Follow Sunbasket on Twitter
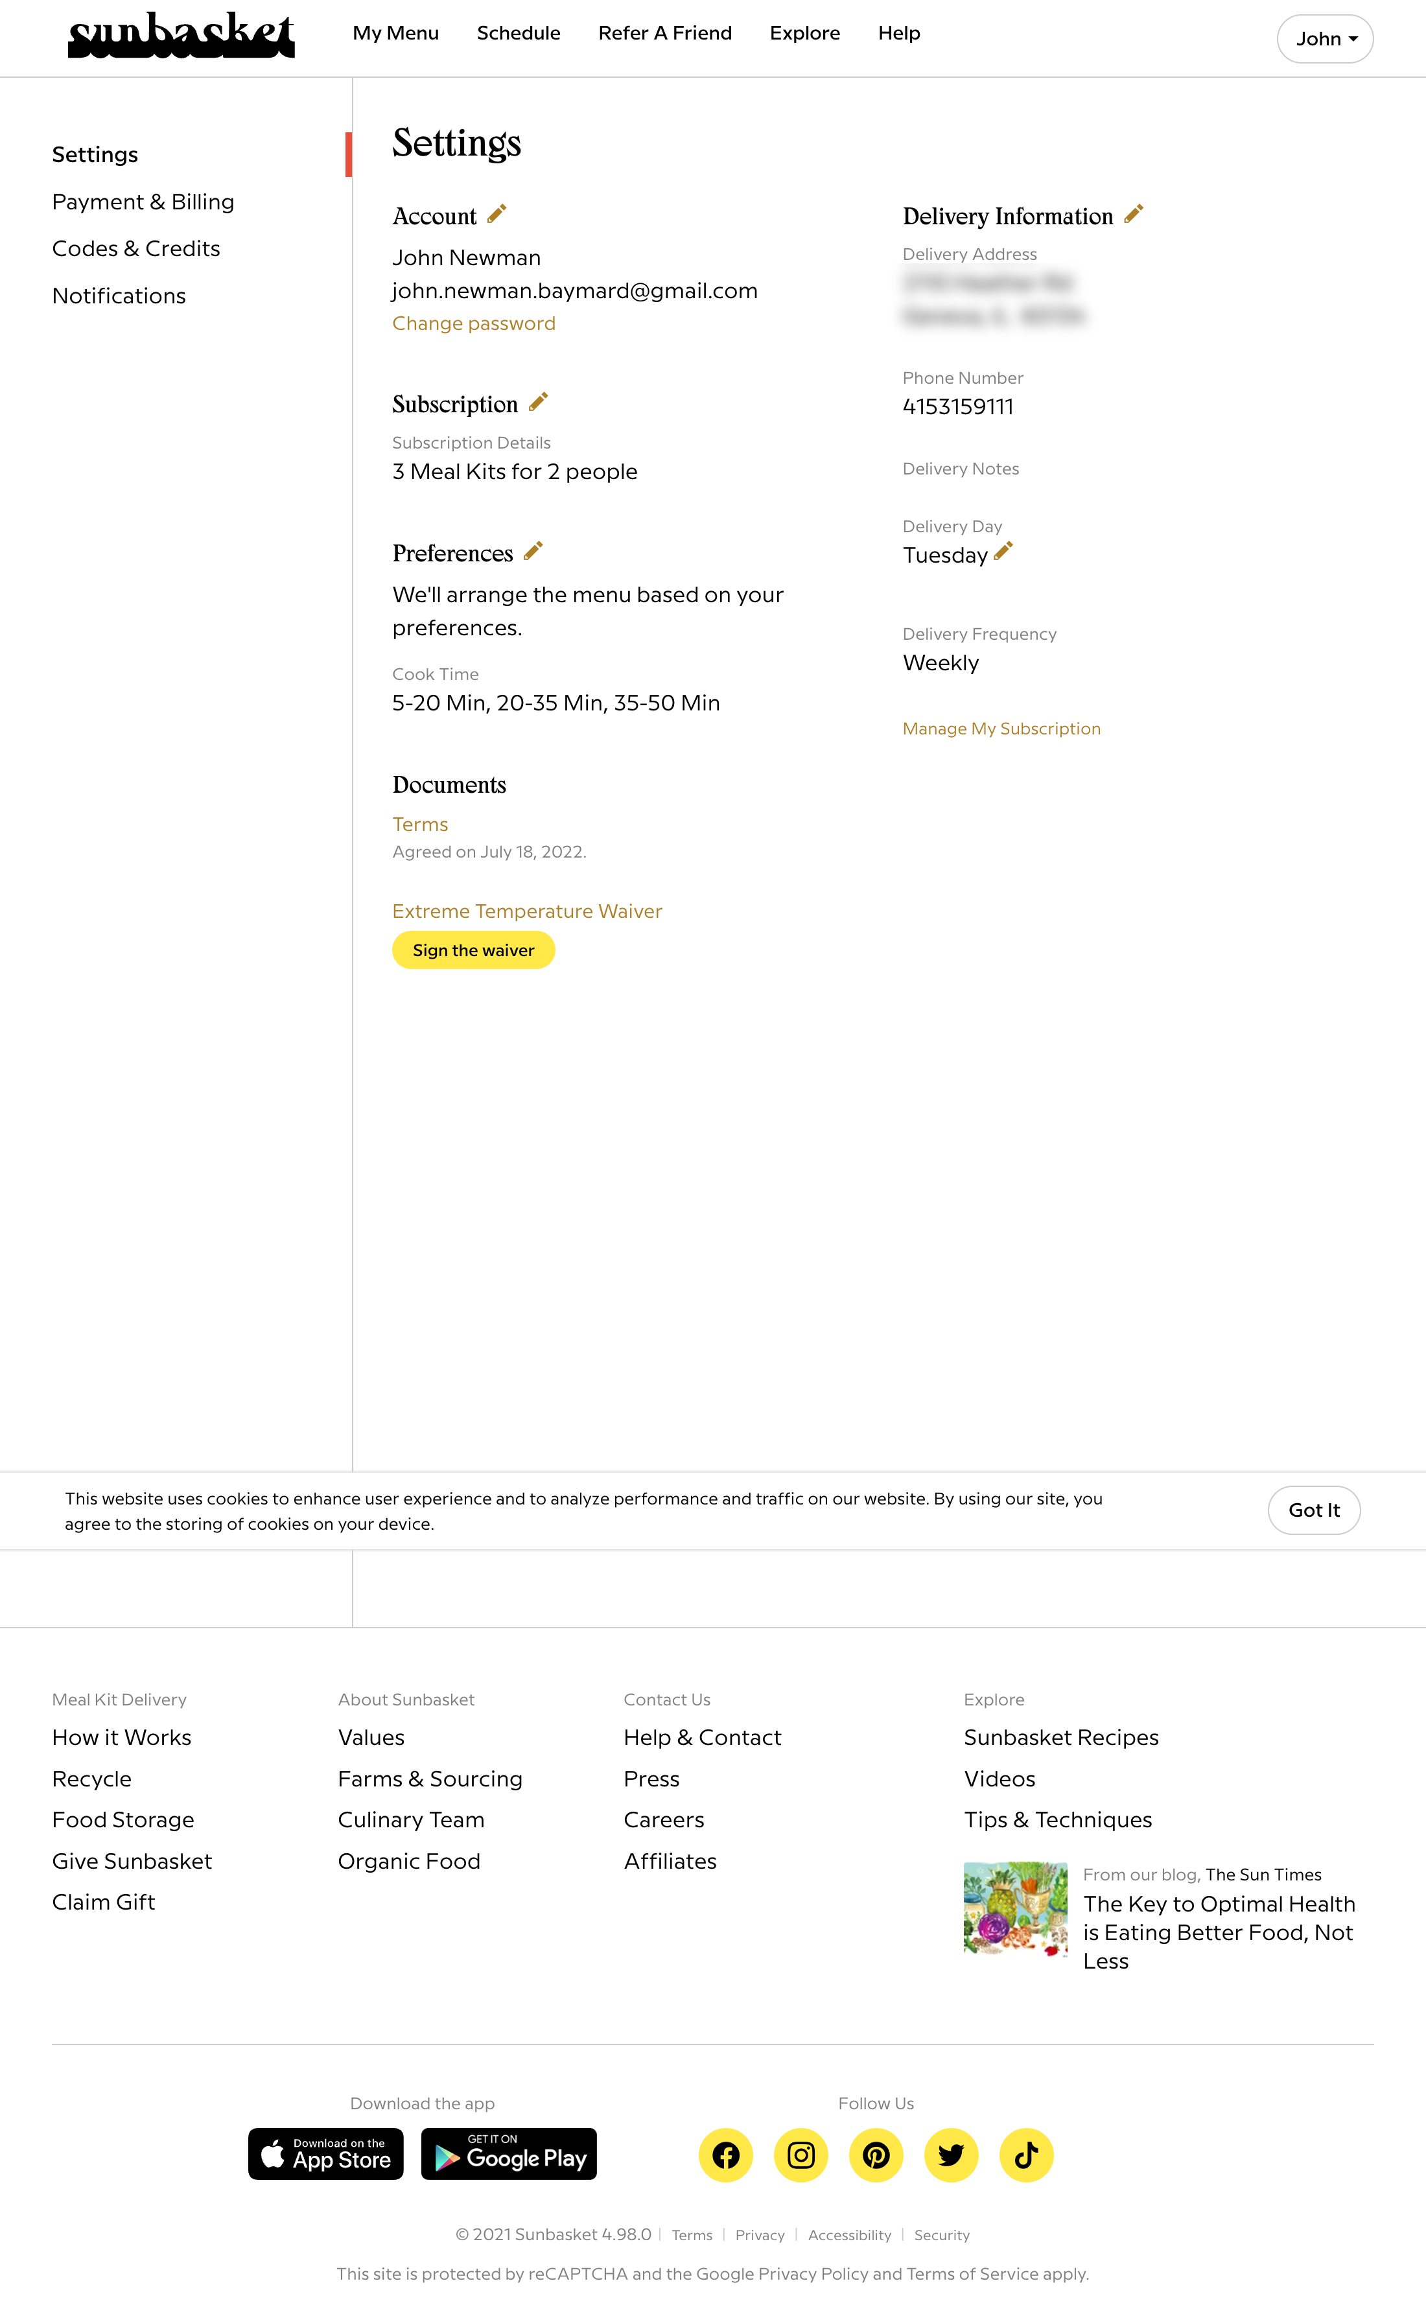This screenshot has height=2305, width=1426. pos(951,2155)
